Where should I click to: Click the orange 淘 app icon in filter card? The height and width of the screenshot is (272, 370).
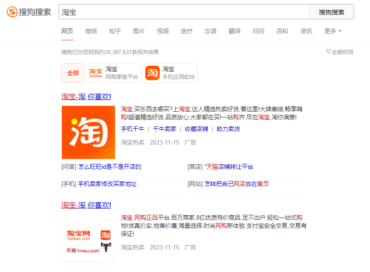tap(153, 73)
